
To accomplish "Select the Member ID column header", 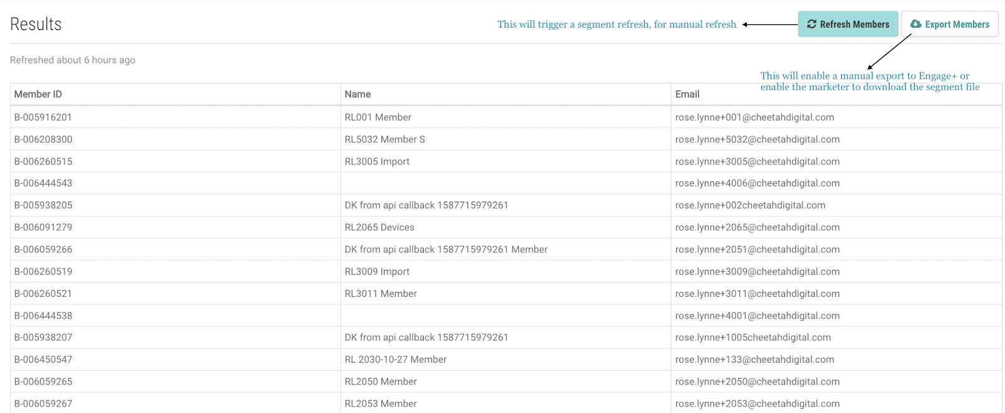I will 38,94.
